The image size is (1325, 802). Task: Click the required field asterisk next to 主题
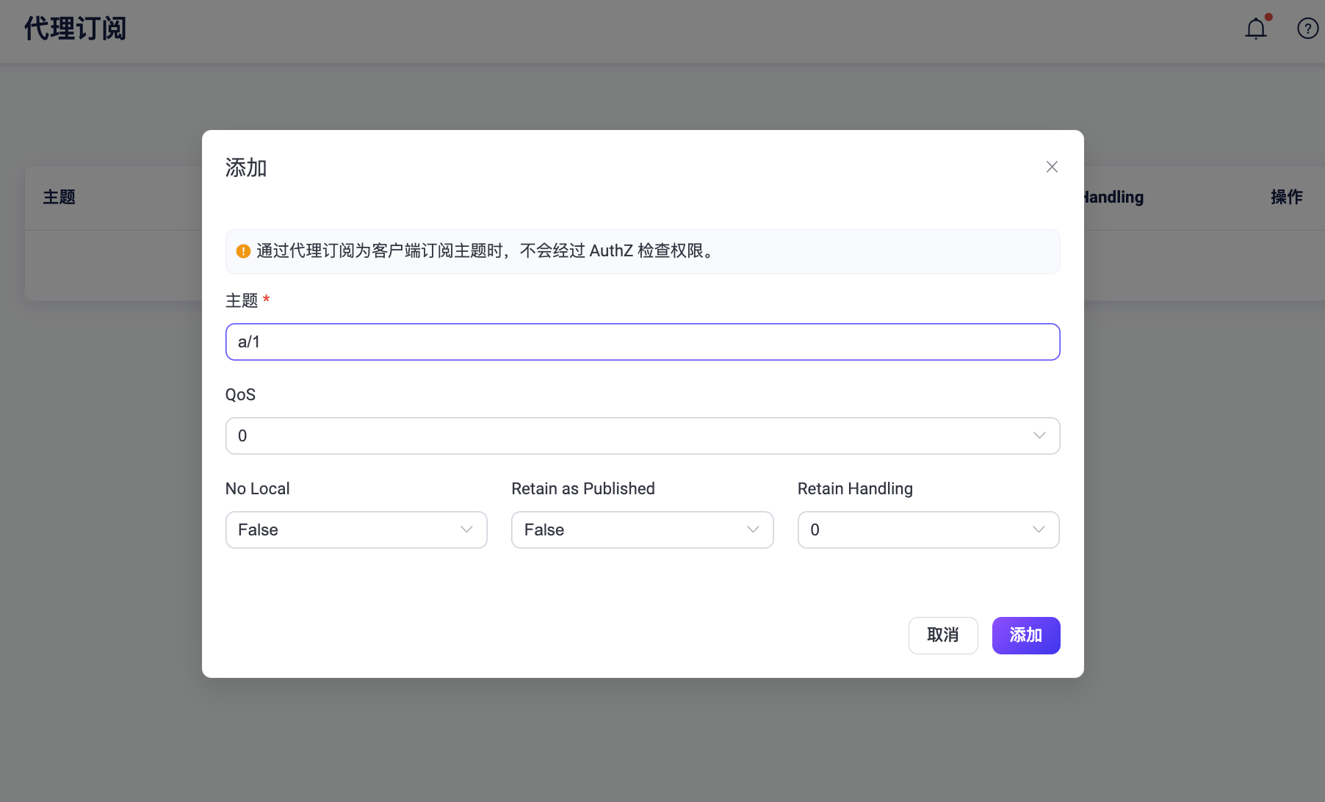[266, 300]
